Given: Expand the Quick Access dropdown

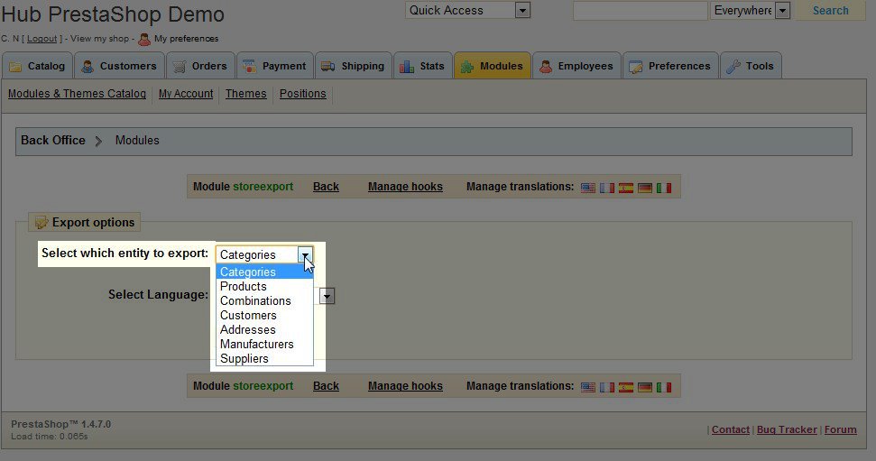Looking at the screenshot, I should click(522, 11).
